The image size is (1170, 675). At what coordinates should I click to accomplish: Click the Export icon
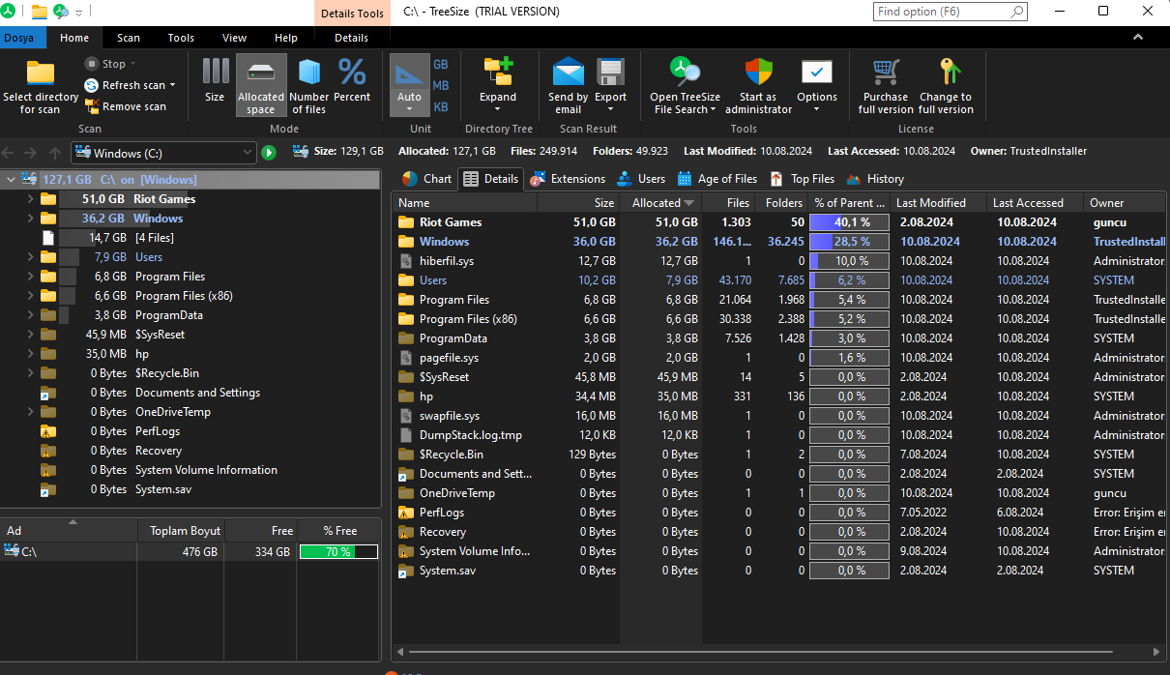pyautogui.click(x=610, y=73)
